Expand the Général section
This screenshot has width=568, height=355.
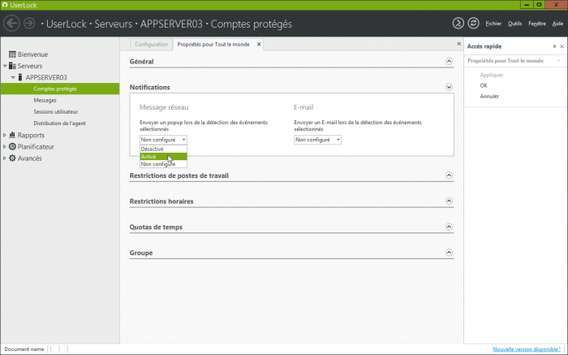pos(449,61)
